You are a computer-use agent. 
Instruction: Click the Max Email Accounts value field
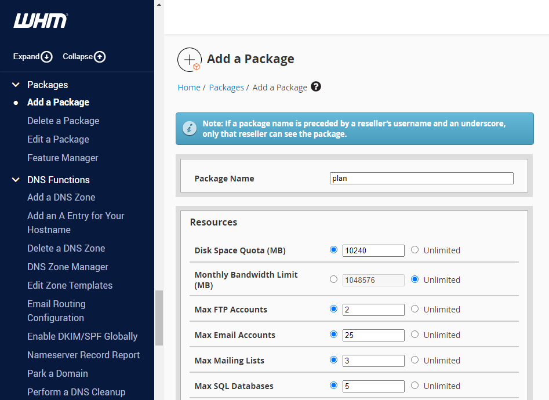tap(373, 335)
